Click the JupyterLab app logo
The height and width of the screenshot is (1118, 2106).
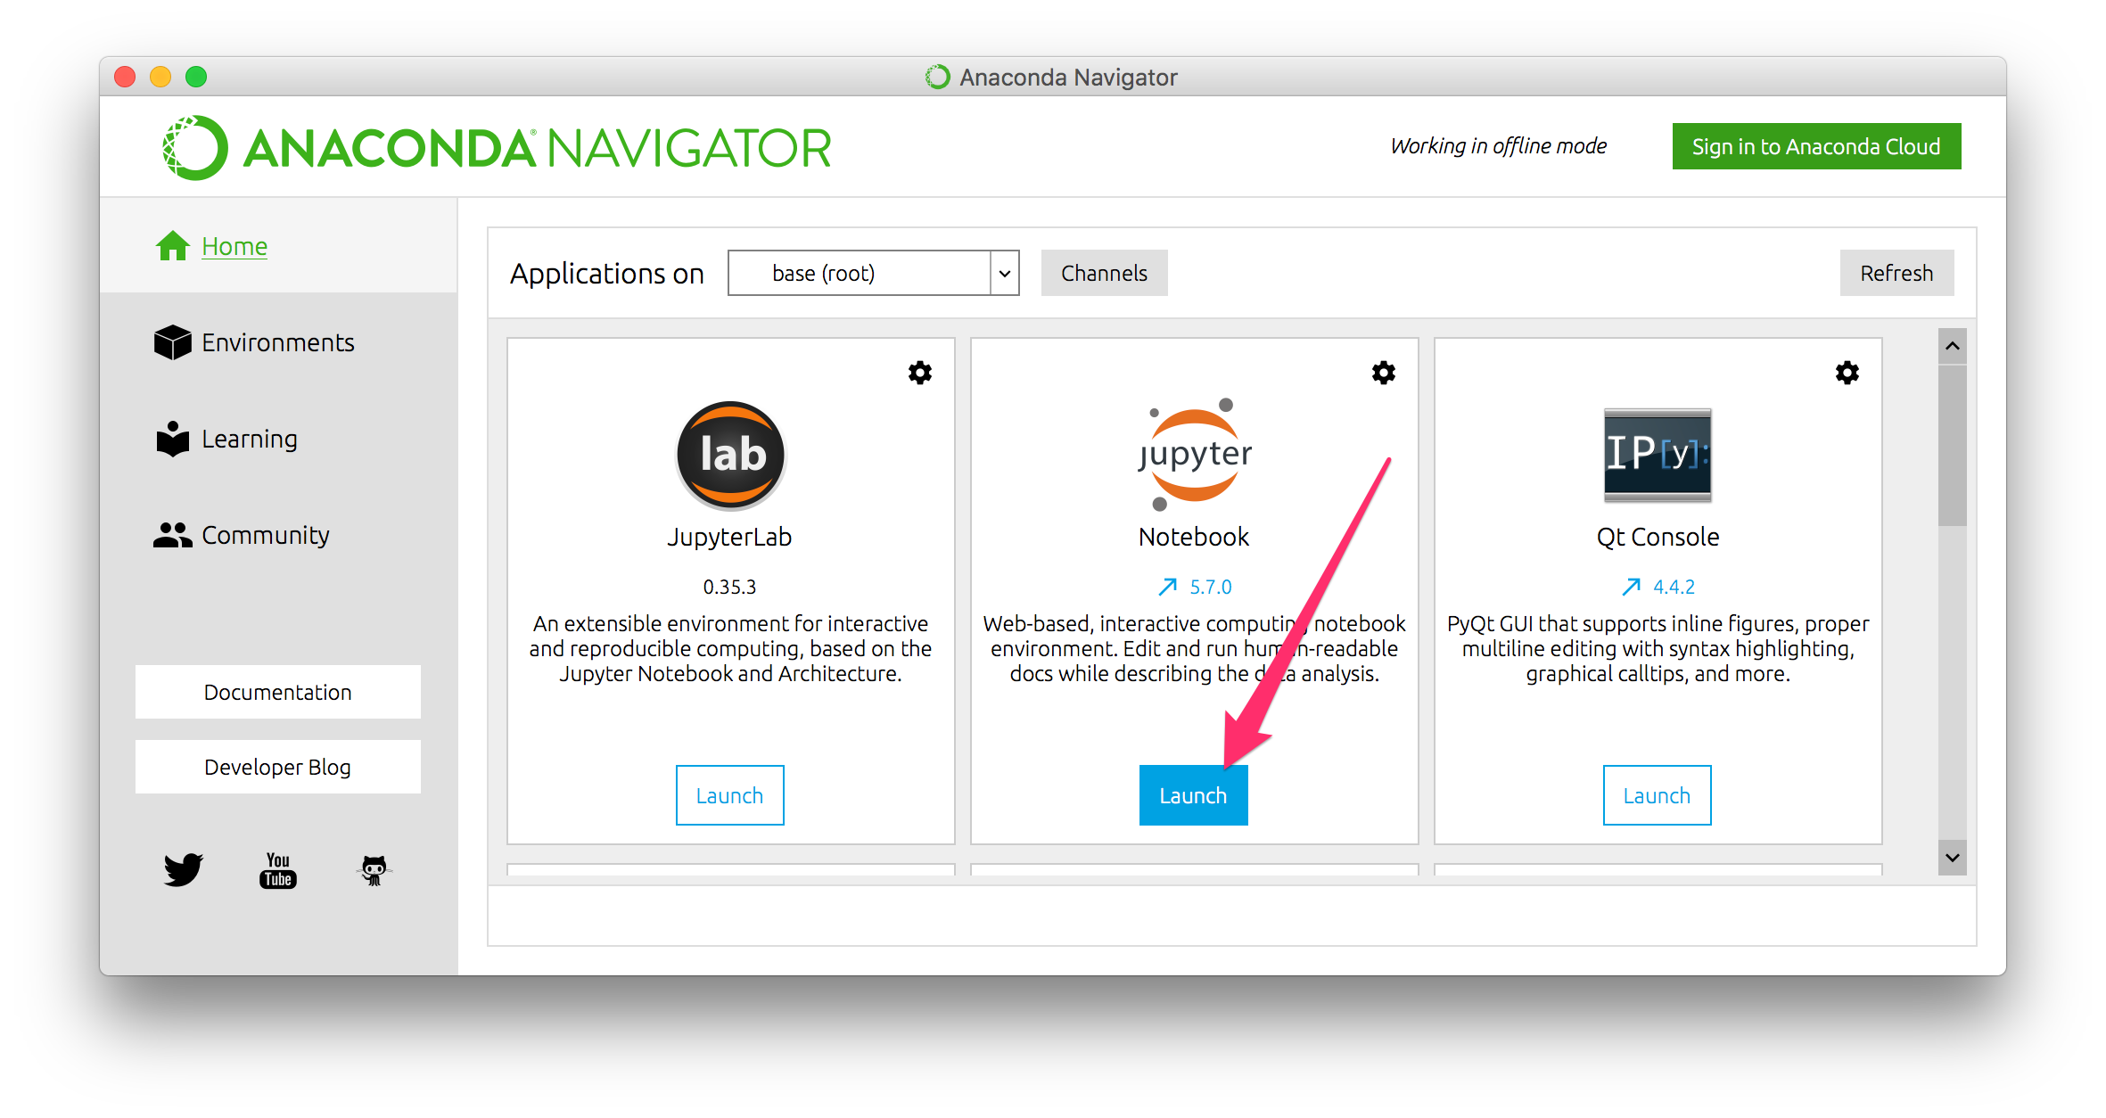730,455
